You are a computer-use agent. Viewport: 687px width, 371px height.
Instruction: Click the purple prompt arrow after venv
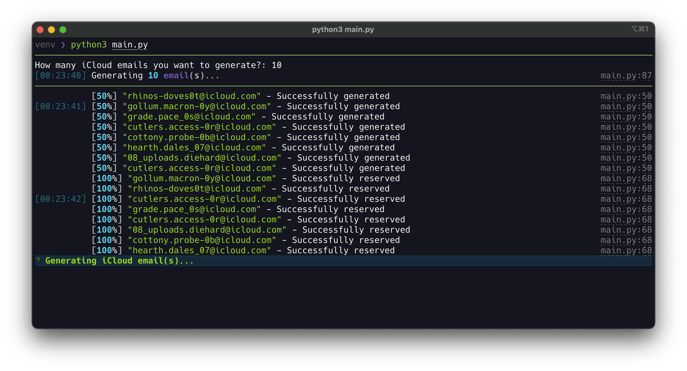[63, 45]
